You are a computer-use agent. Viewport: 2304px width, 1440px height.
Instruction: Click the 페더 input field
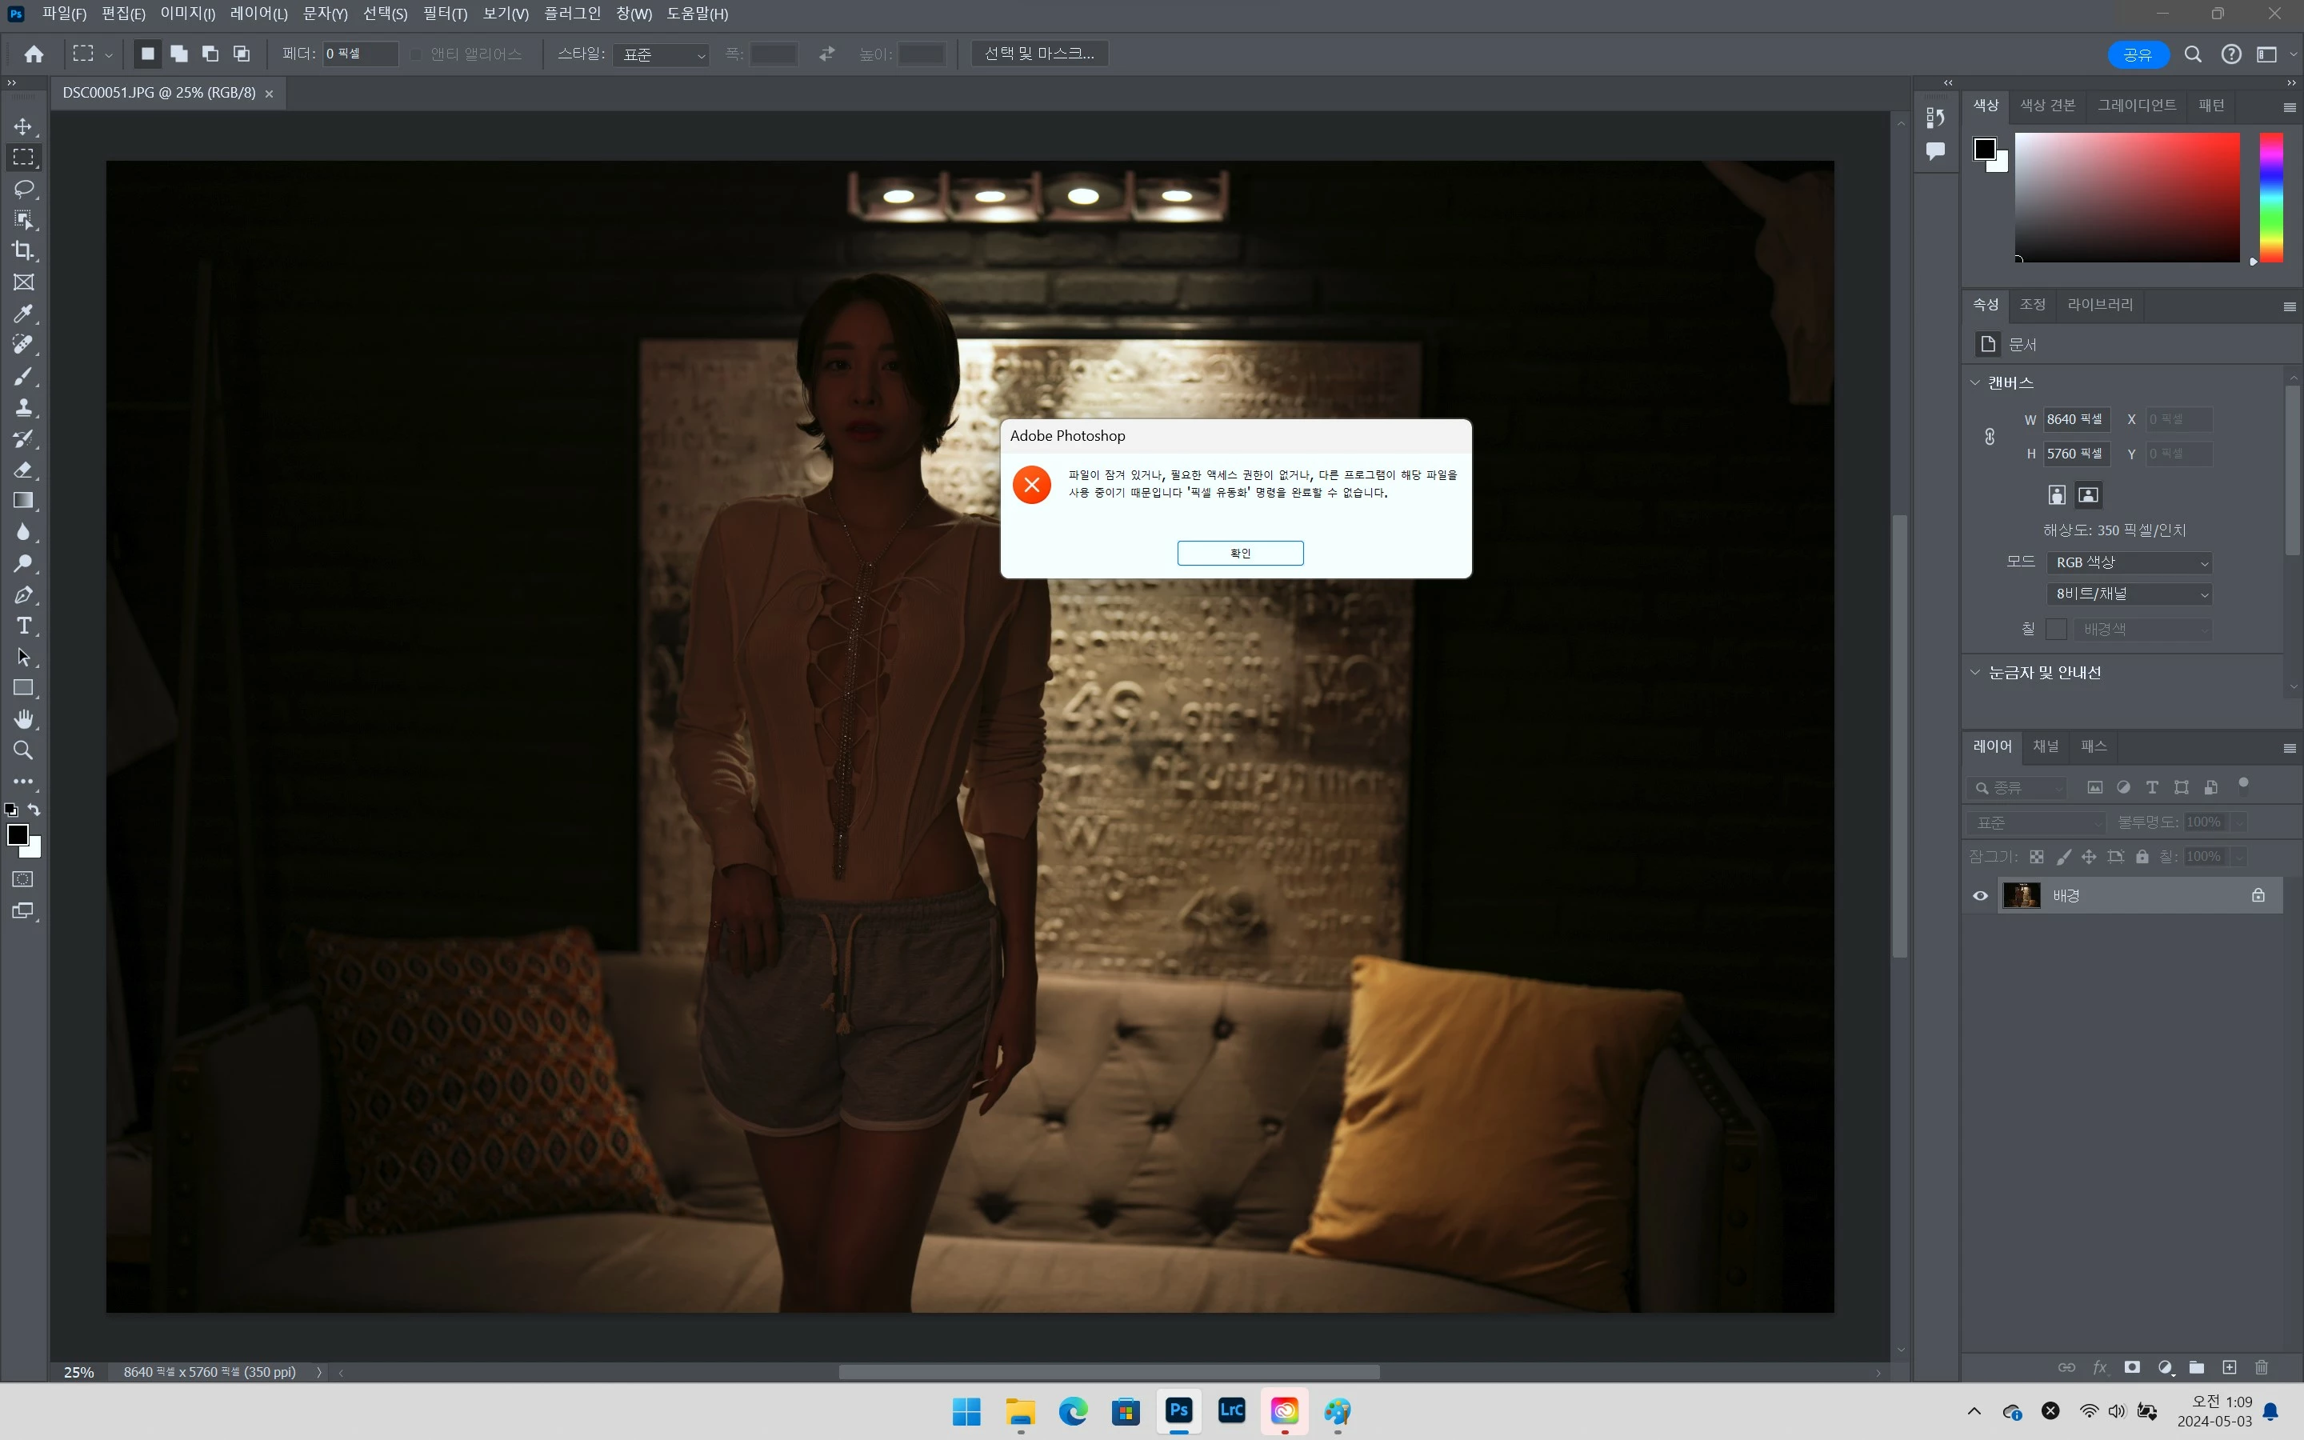(360, 54)
